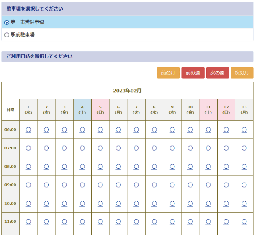255x235 pixels.
Task: Reserve the 09:00 slot on 7 (火)
Action: (136, 185)
